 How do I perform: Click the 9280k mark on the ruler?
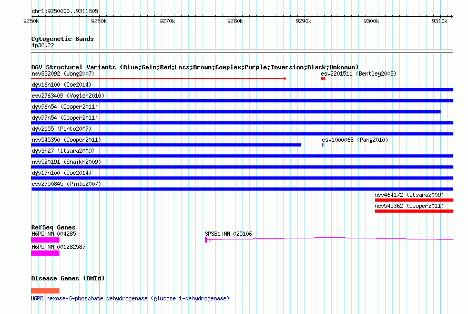[x=235, y=21]
